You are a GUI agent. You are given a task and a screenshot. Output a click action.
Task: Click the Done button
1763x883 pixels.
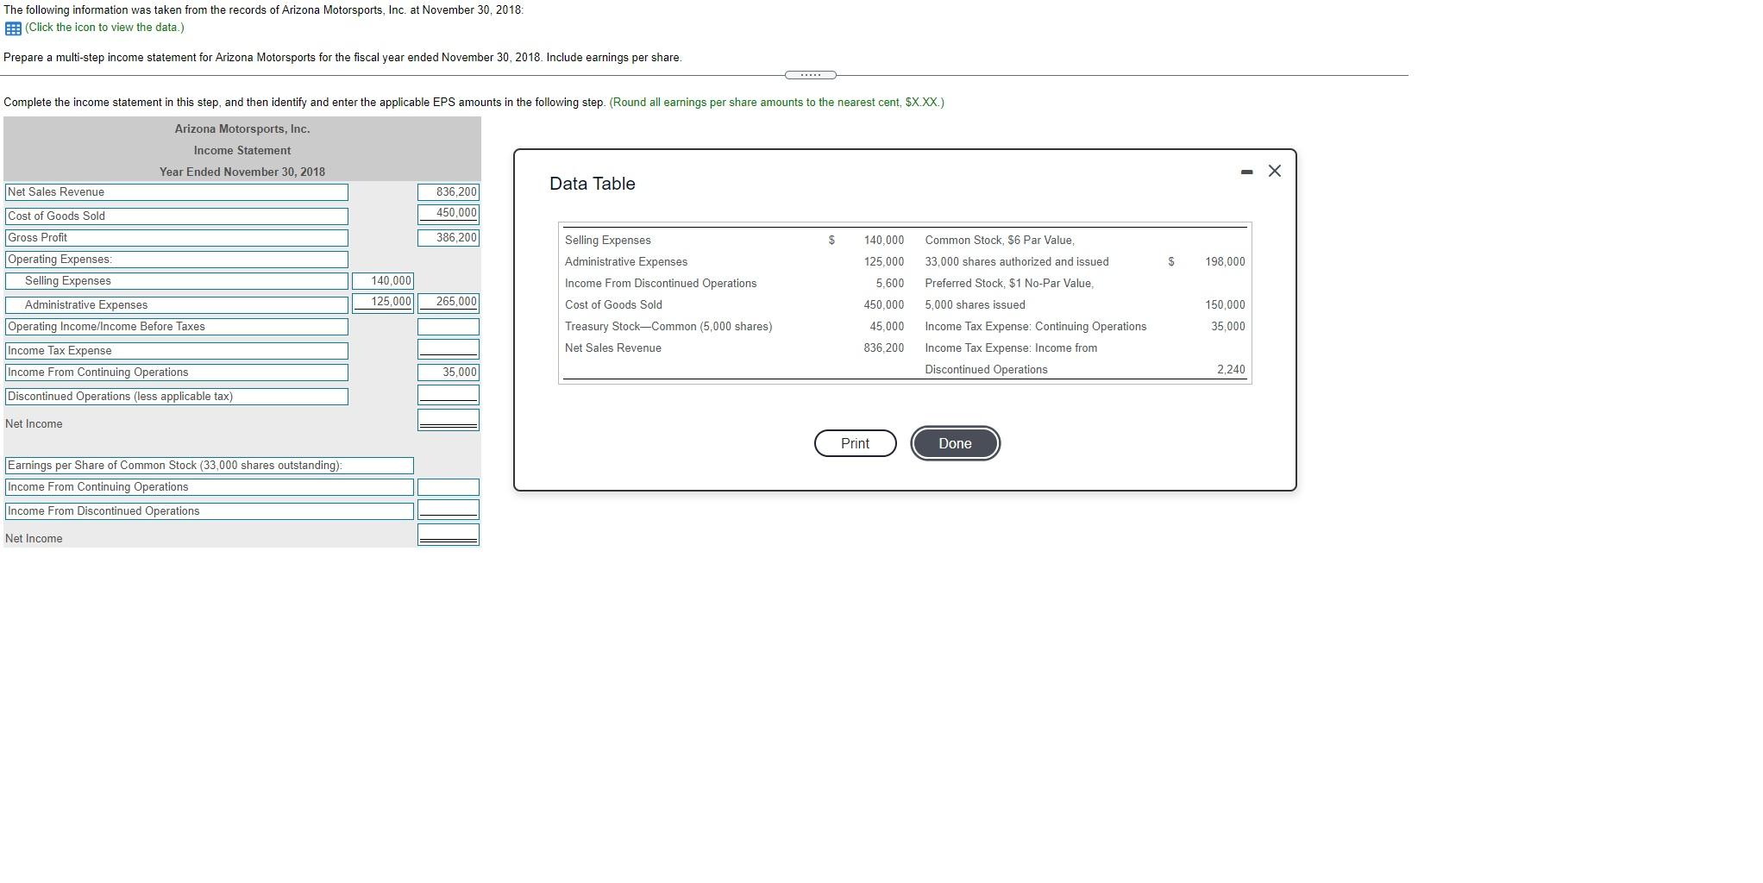(955, 443)
